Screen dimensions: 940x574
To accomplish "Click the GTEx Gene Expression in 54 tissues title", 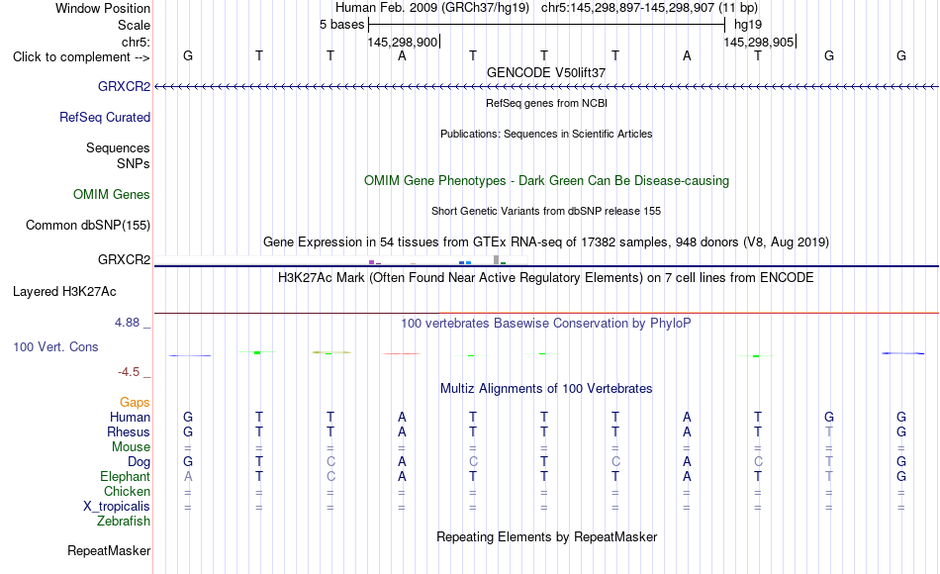I will (x=546, y=241).
